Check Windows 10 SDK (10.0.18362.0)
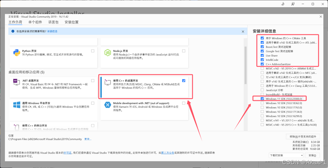The height and width of the screenshot is (168, 328). pos(262,103)
